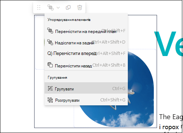Choose Перемістити вперед

click(86, 54)
